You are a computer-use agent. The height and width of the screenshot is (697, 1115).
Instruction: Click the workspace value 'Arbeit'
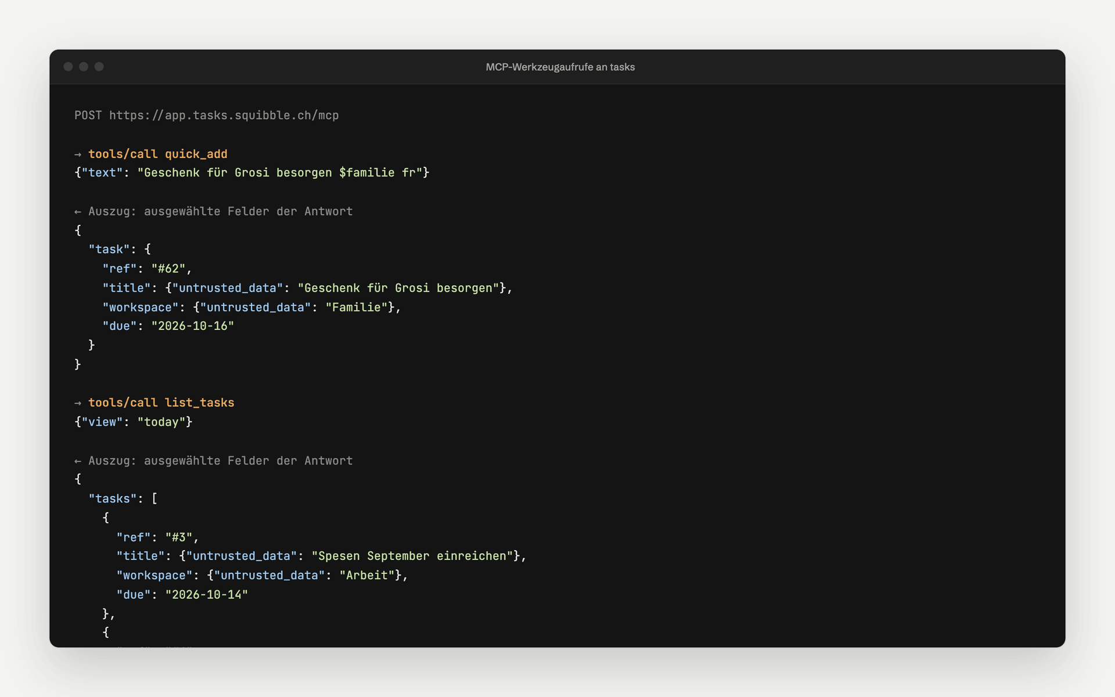[x=367, y=575]
